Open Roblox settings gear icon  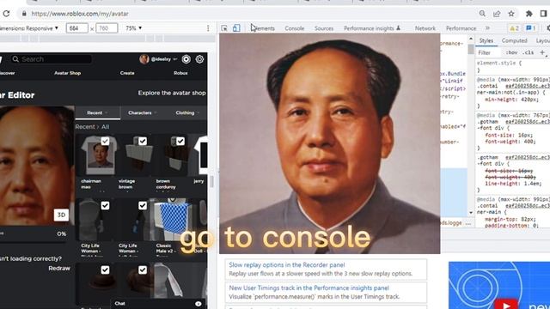pyautogui.click(x=199, y=59)
